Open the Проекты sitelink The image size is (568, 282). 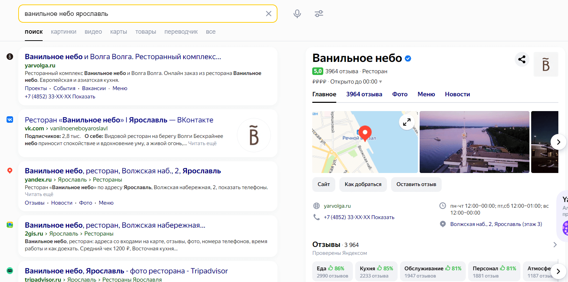tap(36, 88)
